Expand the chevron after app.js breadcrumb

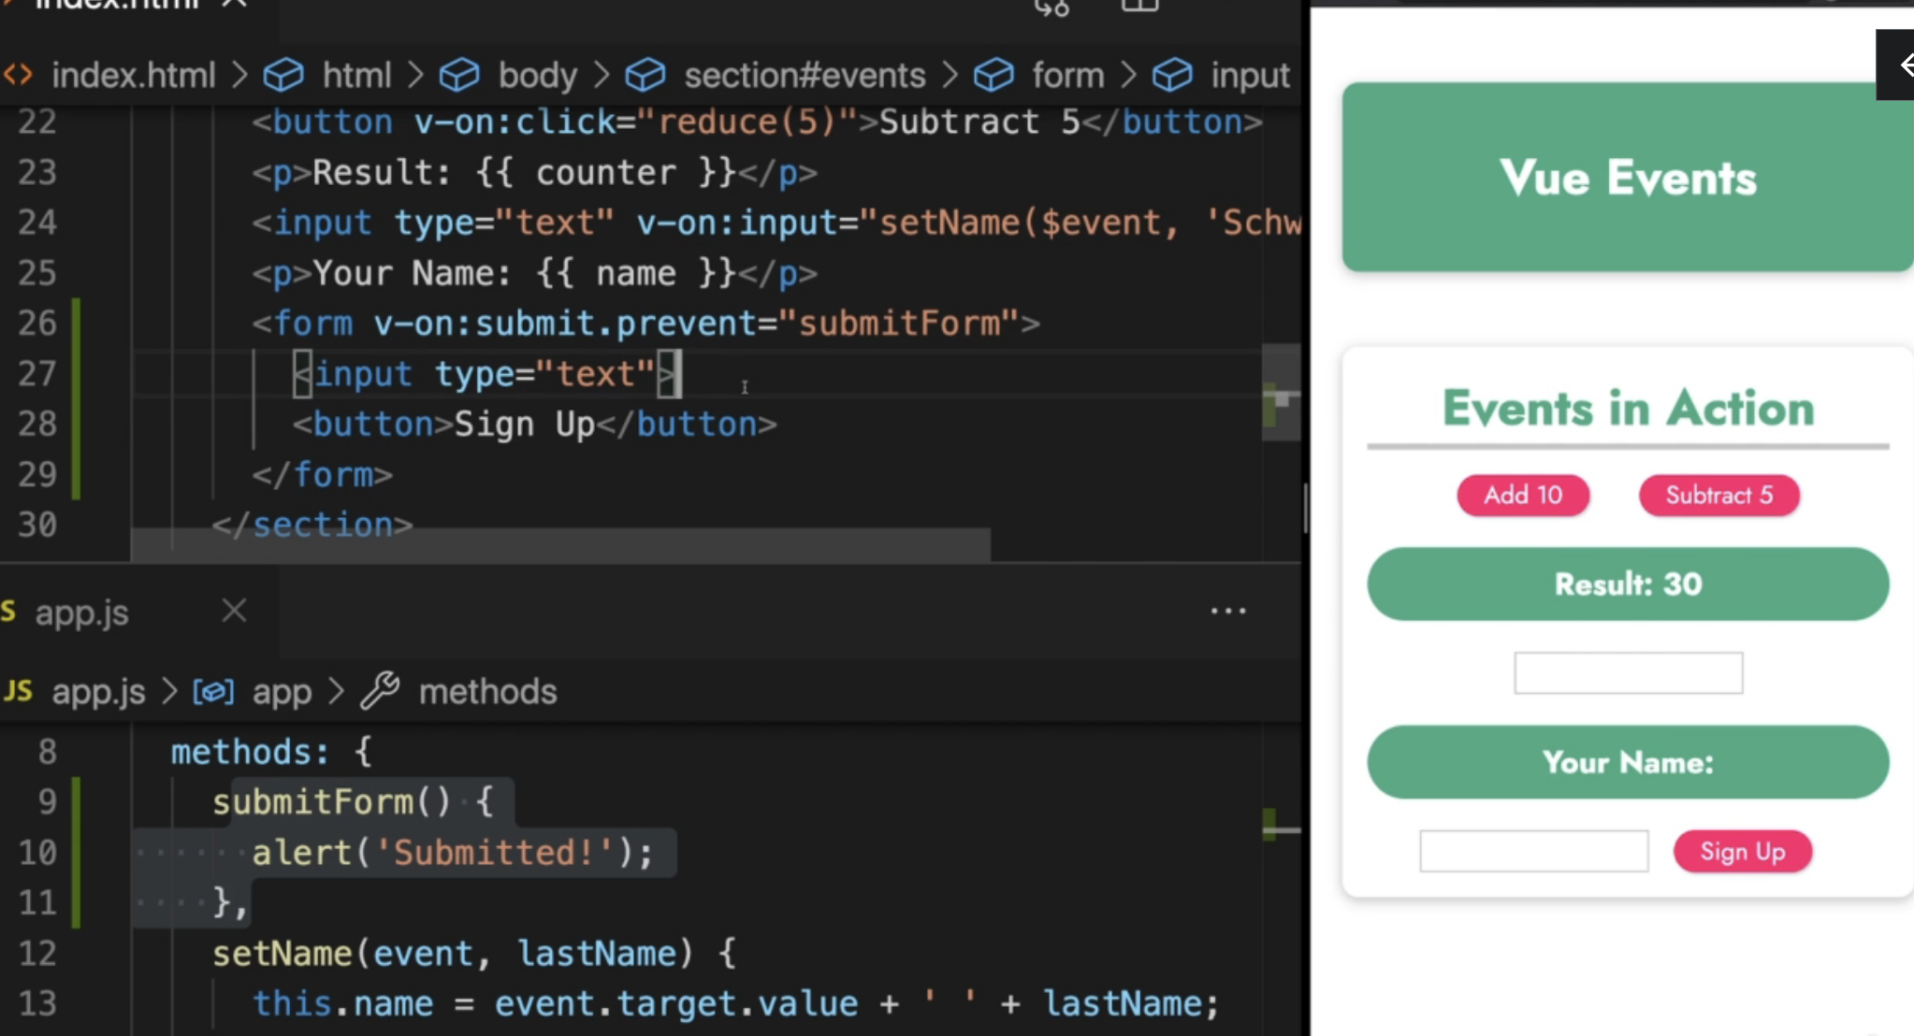(169, 691)
